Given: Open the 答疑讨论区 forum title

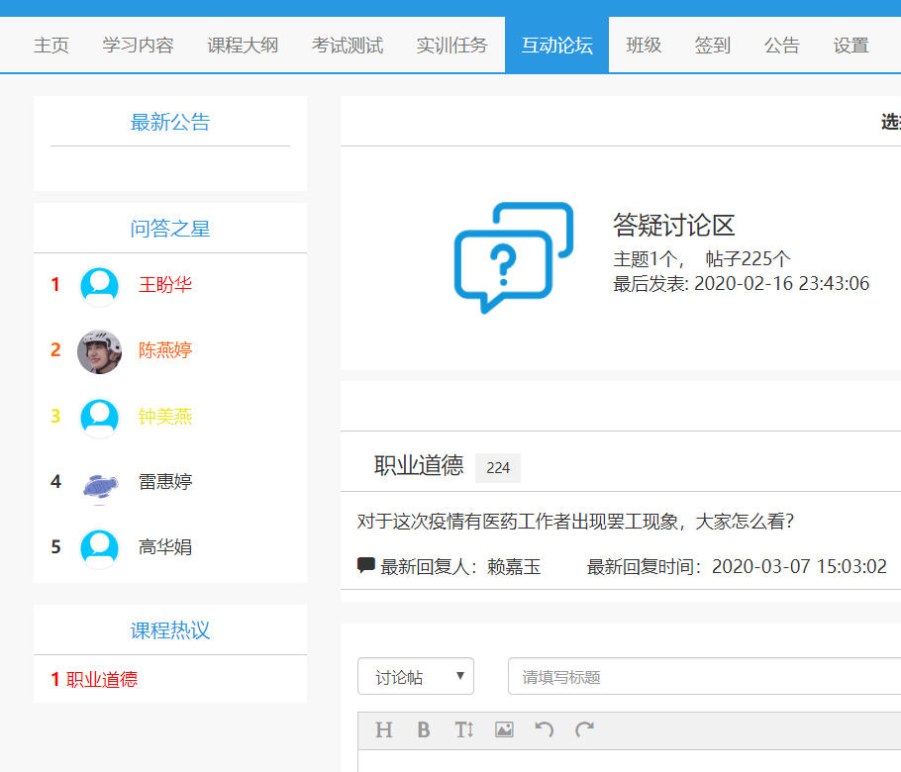Looking at the screenshot, I should point(673,226).
